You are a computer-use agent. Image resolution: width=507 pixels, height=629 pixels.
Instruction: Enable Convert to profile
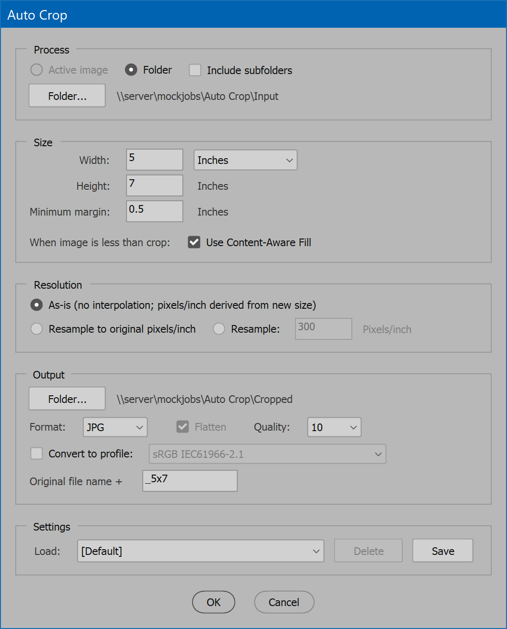pyautogui.click(x=36, y=453)
